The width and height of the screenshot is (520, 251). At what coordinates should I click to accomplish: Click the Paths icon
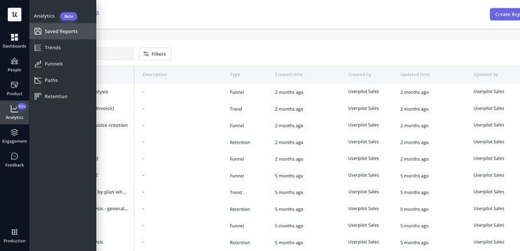(38, 80)
